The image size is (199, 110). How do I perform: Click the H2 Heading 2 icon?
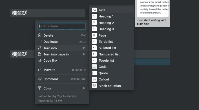click(94, 23)
